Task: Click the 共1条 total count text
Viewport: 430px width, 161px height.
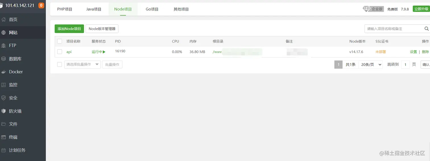Action: [x=351, y=65]
